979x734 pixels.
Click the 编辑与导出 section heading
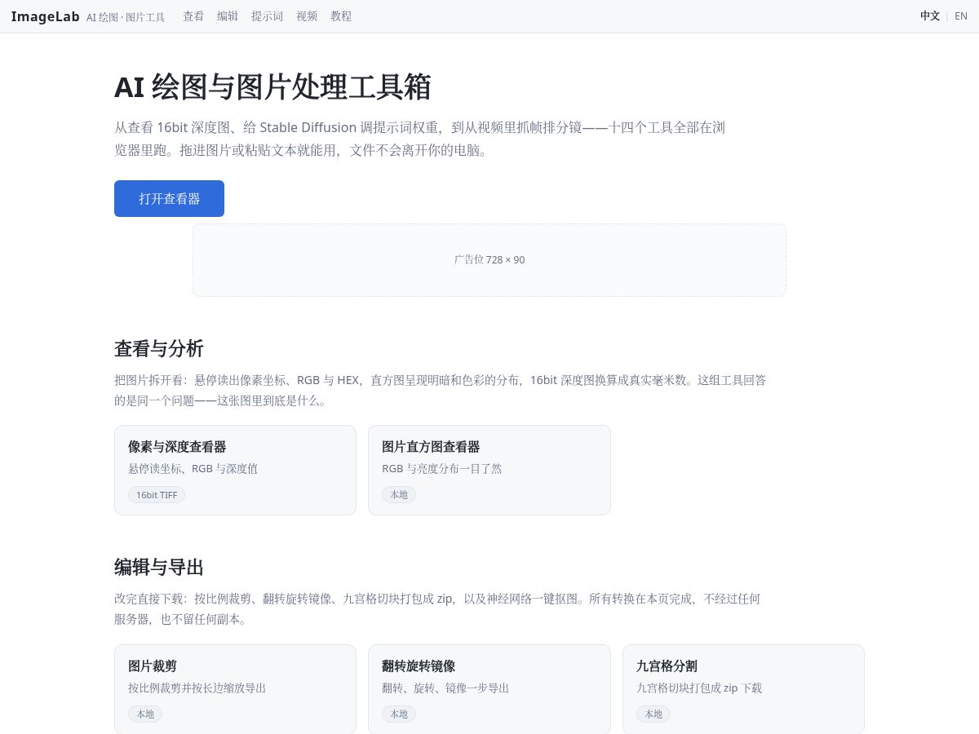[x=159, y=568]
